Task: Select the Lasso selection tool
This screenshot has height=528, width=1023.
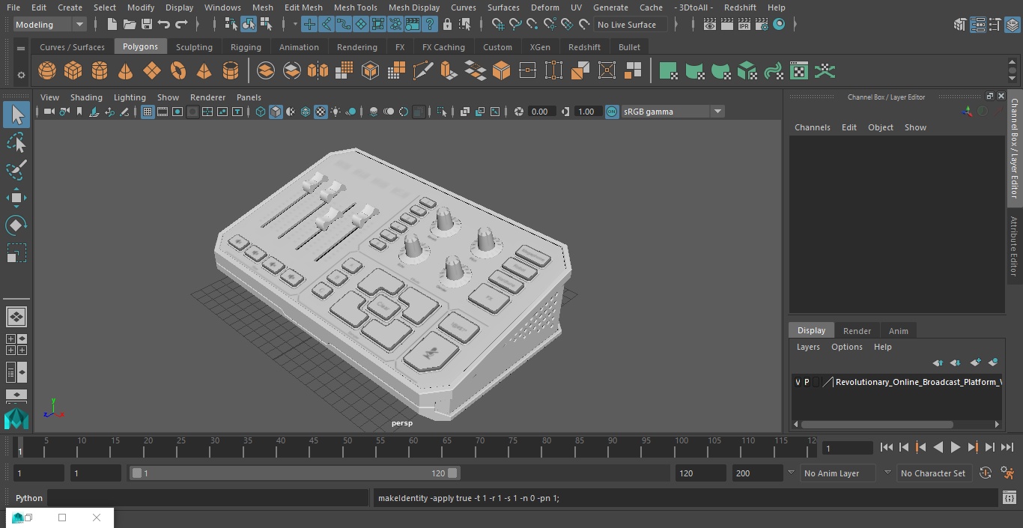Action: (16, 142)
